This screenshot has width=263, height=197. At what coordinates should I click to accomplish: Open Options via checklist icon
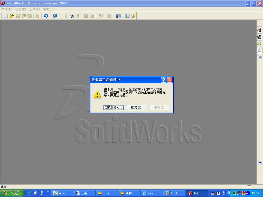click(127, 16)
